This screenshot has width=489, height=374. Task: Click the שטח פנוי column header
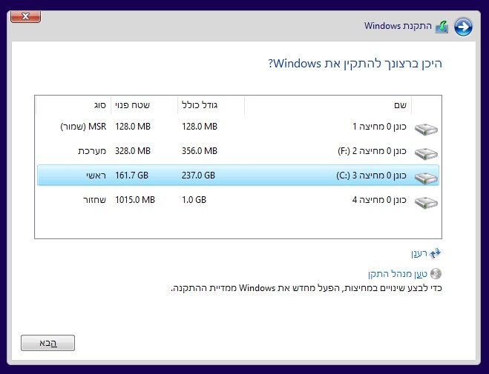coord(144,105)
